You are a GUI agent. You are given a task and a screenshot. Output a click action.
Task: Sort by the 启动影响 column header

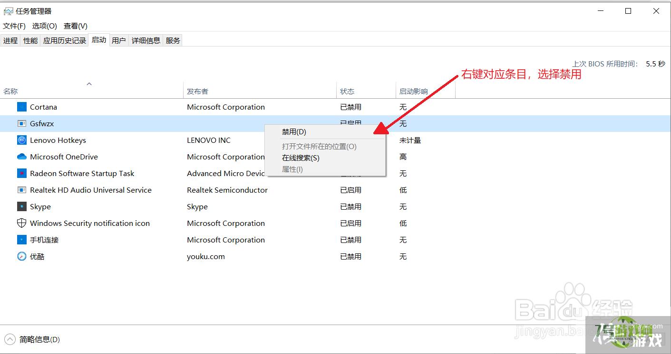426,91
